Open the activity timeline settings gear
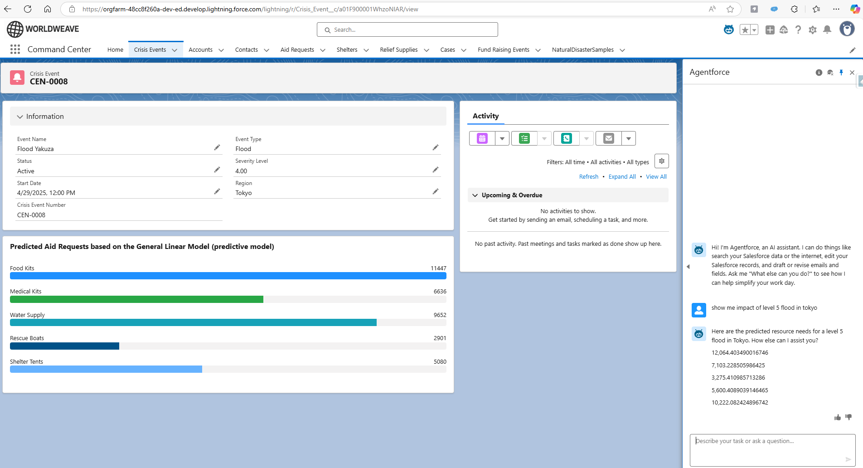Image resolution: width=863 pixels, height=468 pixels. pyautogui.click(x=662, y=161)
